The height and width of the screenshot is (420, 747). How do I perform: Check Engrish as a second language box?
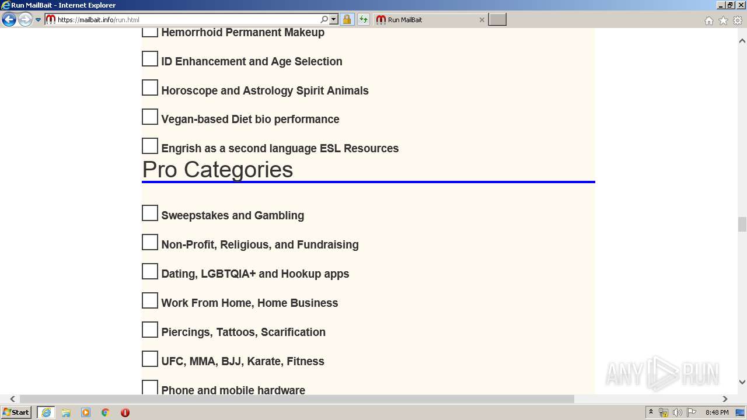point(150,146)
